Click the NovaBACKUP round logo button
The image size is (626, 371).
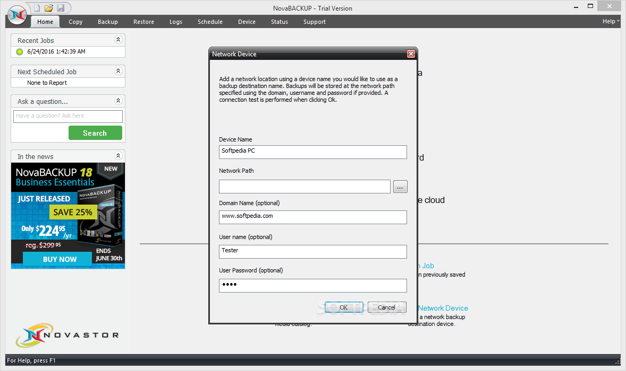pyautogui.click(x=17, y=15)
